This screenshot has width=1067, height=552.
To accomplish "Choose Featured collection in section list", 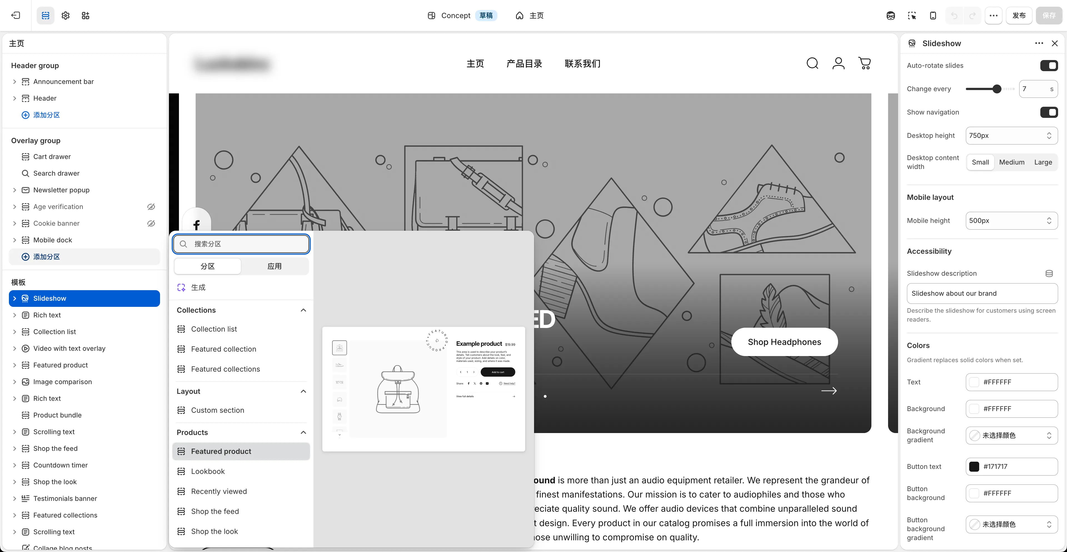I will [x=241, y=349].
